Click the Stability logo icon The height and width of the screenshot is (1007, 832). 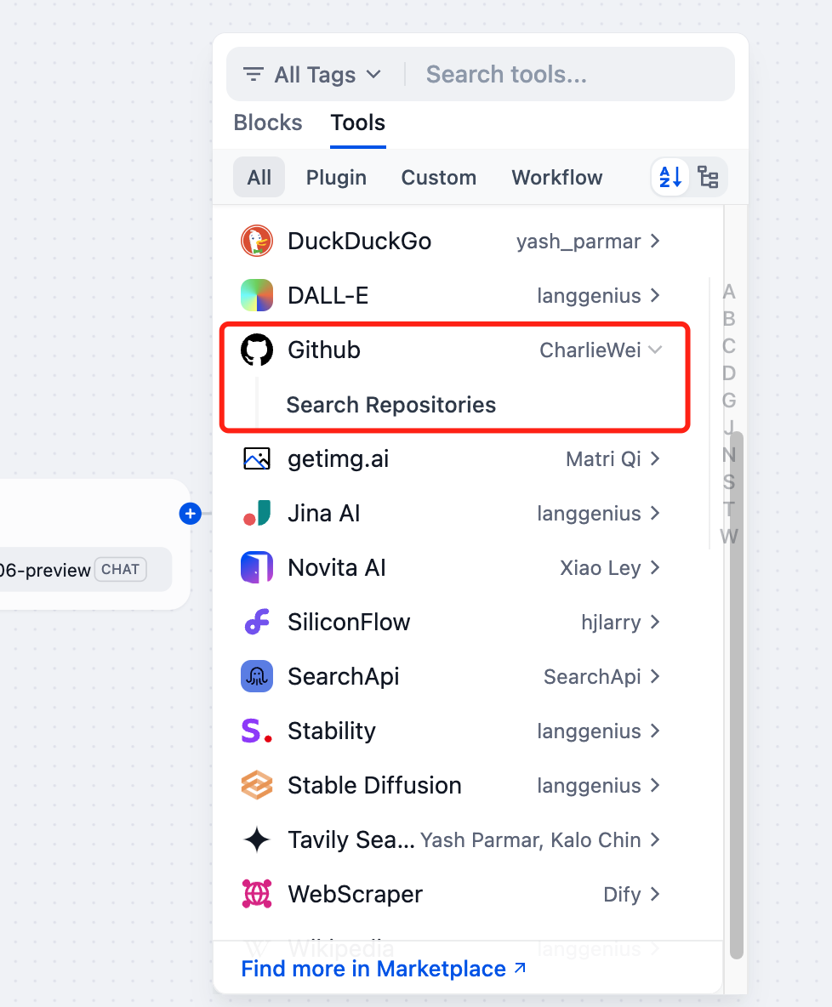pos(256,731)
